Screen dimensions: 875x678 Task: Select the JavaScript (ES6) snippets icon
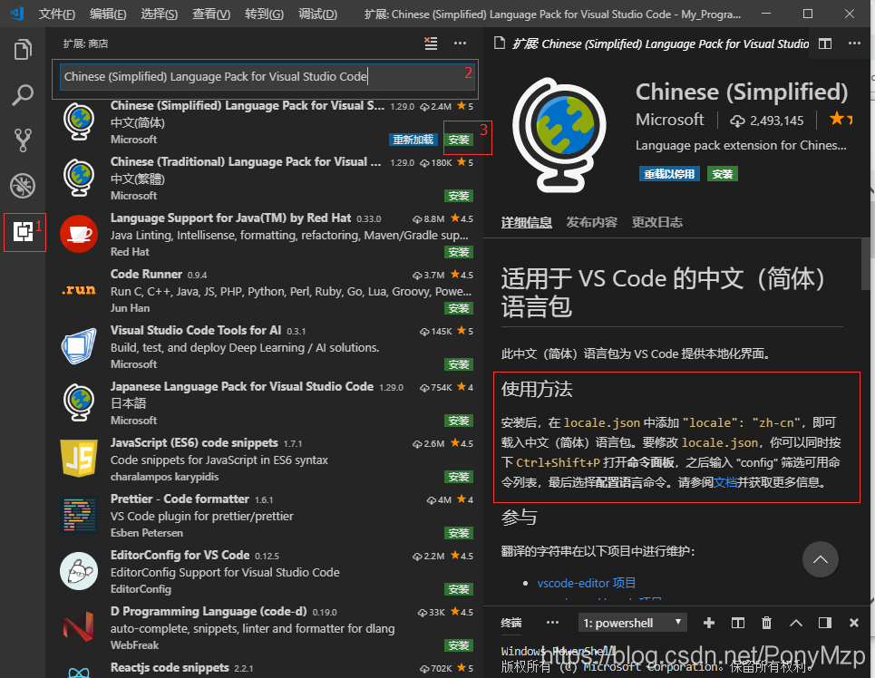pos(79,459)
